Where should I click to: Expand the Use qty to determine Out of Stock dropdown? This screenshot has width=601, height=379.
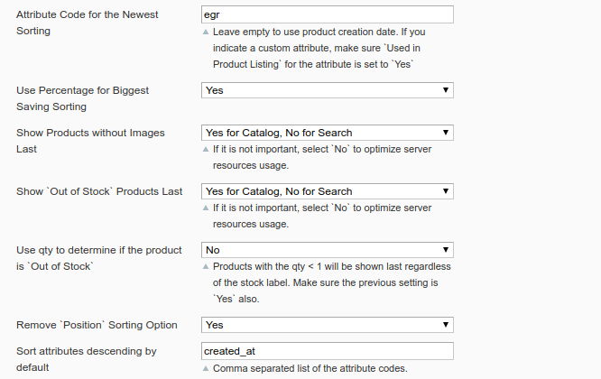click(x=327, y=250)
